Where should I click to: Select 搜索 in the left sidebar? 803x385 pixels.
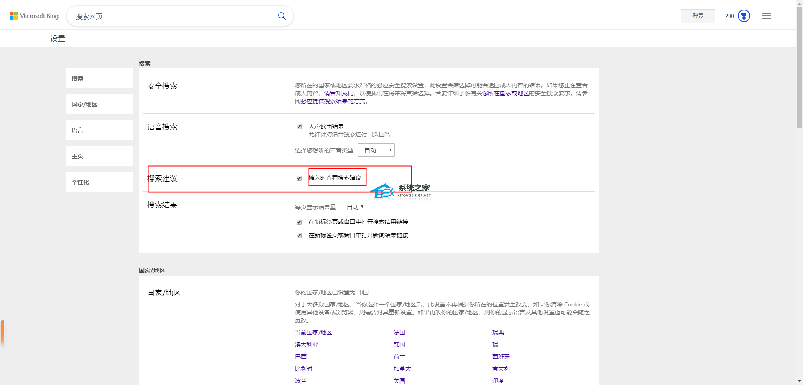coord(99,79)
